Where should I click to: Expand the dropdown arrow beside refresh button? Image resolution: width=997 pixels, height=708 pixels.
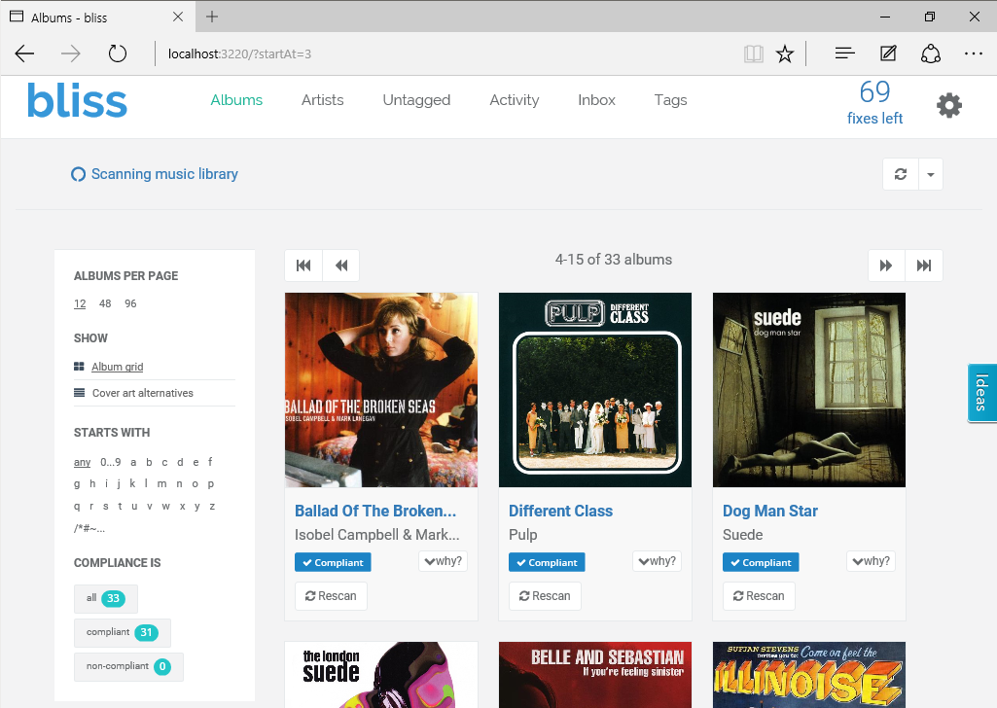point(930,174)
